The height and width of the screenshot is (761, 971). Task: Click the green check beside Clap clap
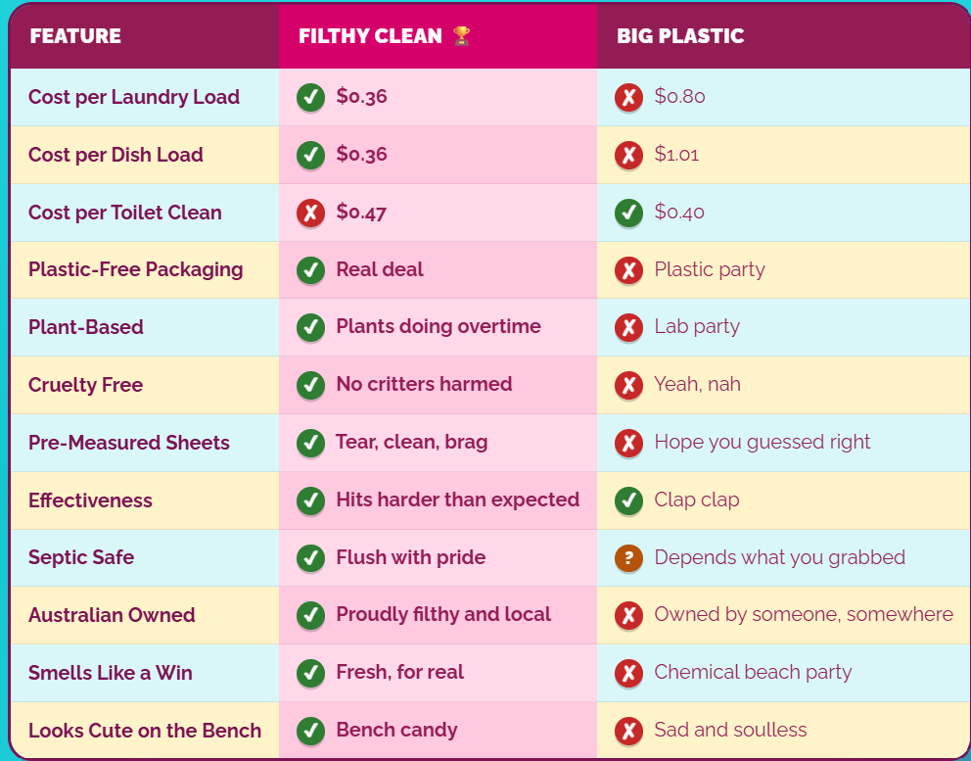pos(628,500)
